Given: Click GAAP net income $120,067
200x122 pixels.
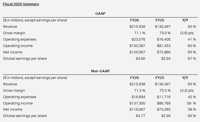Looking at the screenshot, I should (x=137, y=52).
